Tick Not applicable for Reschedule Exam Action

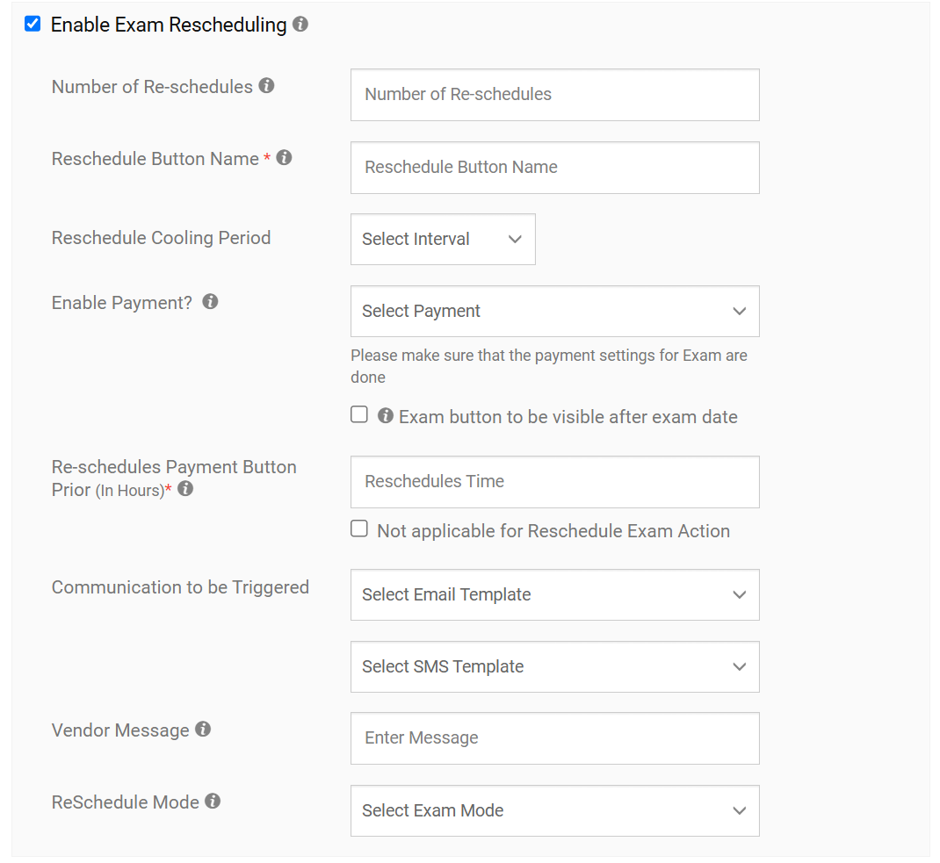(x=359, y=529)
